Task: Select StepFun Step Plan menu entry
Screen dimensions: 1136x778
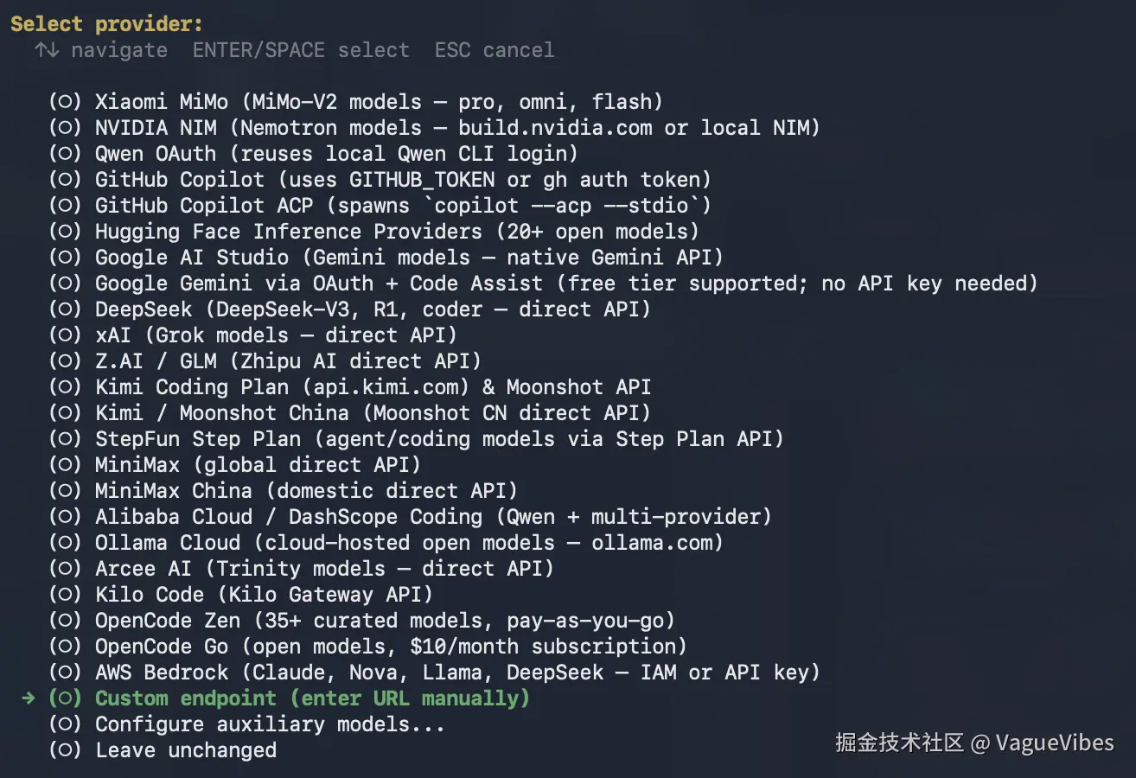Action: [x=438, y=439]
